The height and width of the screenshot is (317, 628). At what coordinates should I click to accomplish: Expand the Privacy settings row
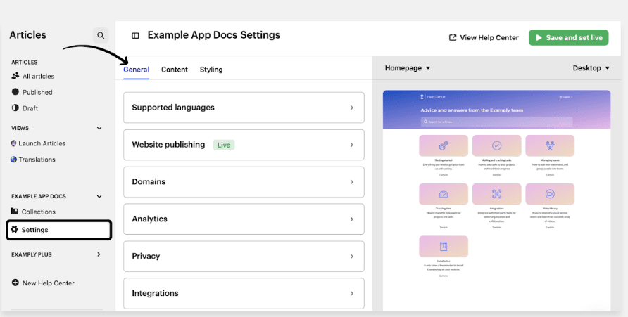244,257
